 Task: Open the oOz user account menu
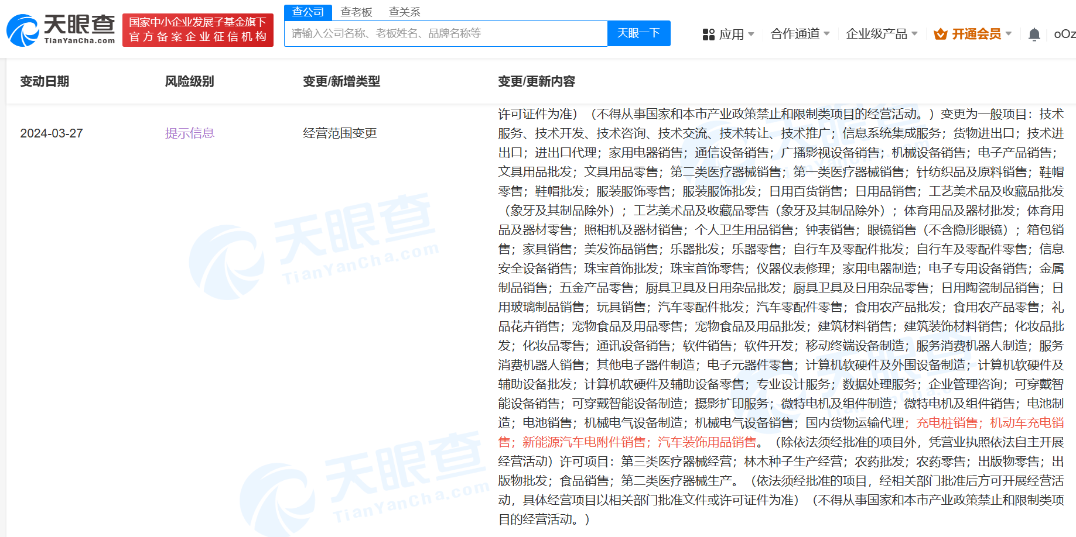(1064, 34)
